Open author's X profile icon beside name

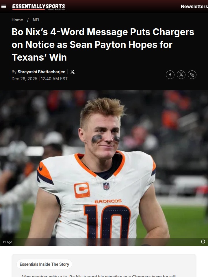[73, 72]
